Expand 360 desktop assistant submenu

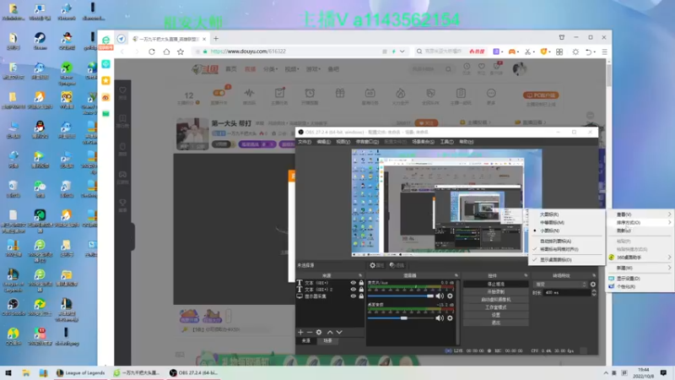pos(640,258)
